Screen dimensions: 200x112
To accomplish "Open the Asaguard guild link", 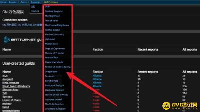I will [x=8, y=79].
